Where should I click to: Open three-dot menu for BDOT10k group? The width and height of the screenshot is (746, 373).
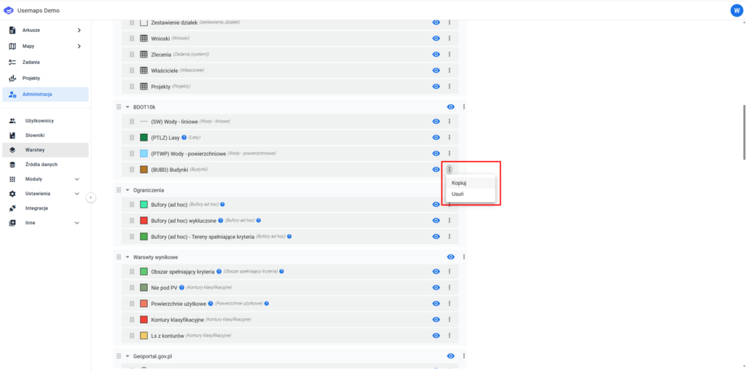point(464,107)
